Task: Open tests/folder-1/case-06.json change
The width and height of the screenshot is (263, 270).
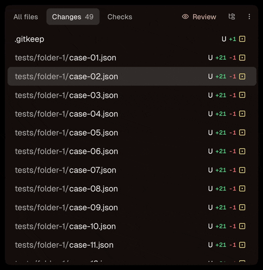Action: [132, 151]
